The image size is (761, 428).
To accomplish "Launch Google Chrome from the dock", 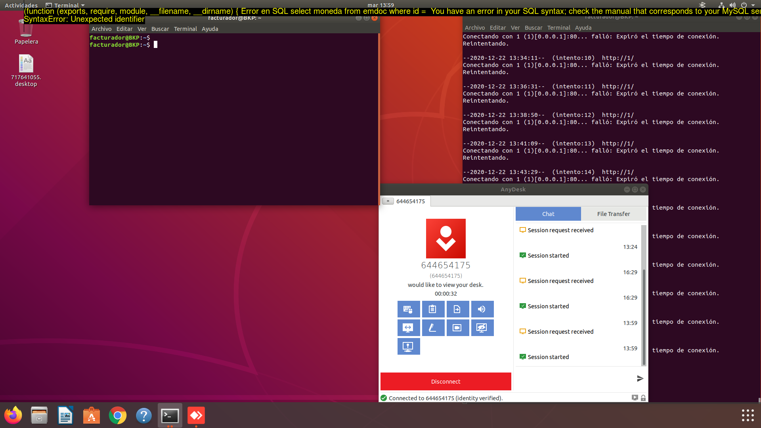I will [118, 415].
